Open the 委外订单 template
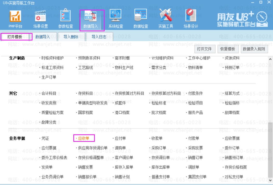This screenshot has height=185, width=273. point(232,148)
